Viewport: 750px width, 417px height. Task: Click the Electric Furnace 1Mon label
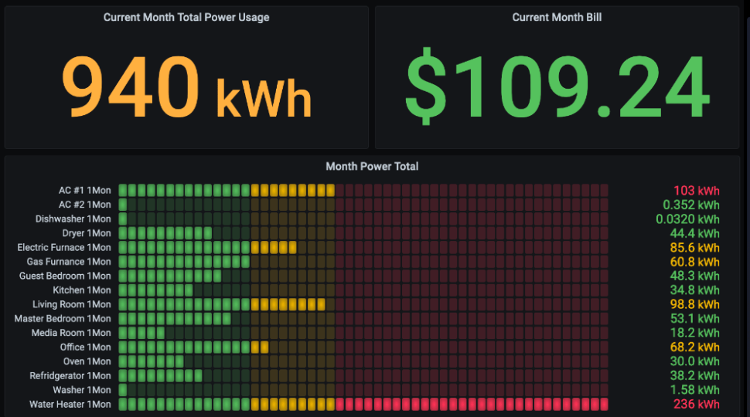pos(64,248)
